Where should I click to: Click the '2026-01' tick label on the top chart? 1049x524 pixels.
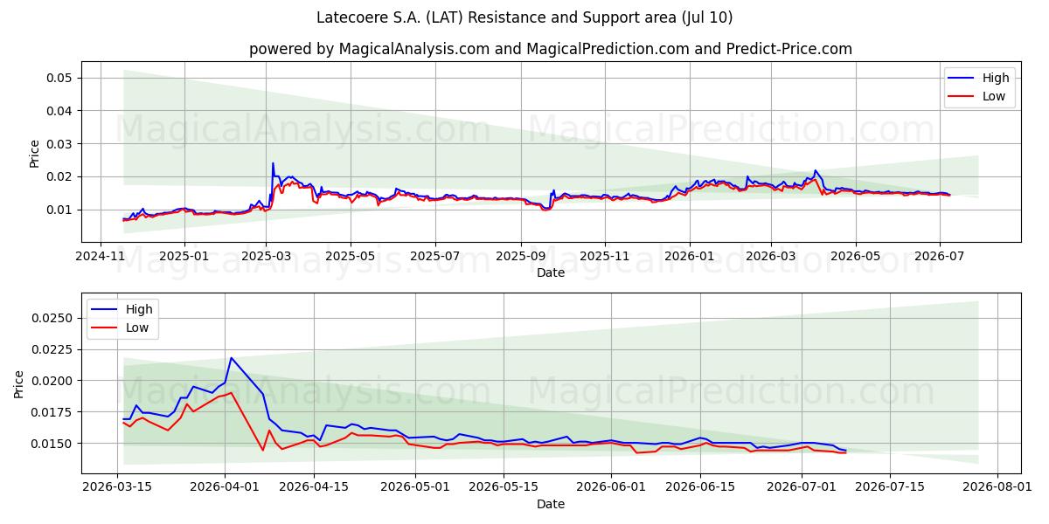689,257
